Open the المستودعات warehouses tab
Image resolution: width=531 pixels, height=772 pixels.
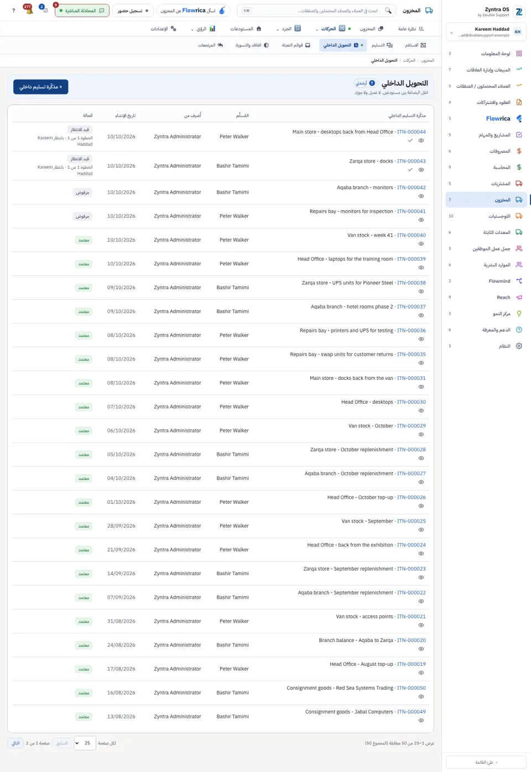[x=246, y=29]
